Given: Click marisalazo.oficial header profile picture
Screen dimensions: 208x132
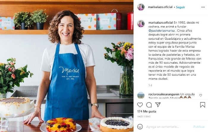Looking at the screenshot, I should click(141, 7).
